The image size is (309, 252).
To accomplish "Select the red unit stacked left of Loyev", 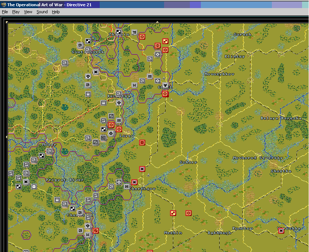I will tap(119, 129).
